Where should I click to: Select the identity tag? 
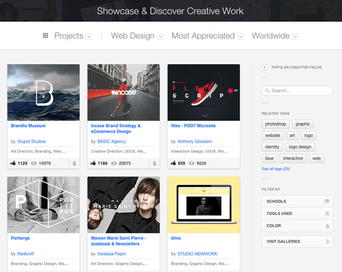[272, 147]
